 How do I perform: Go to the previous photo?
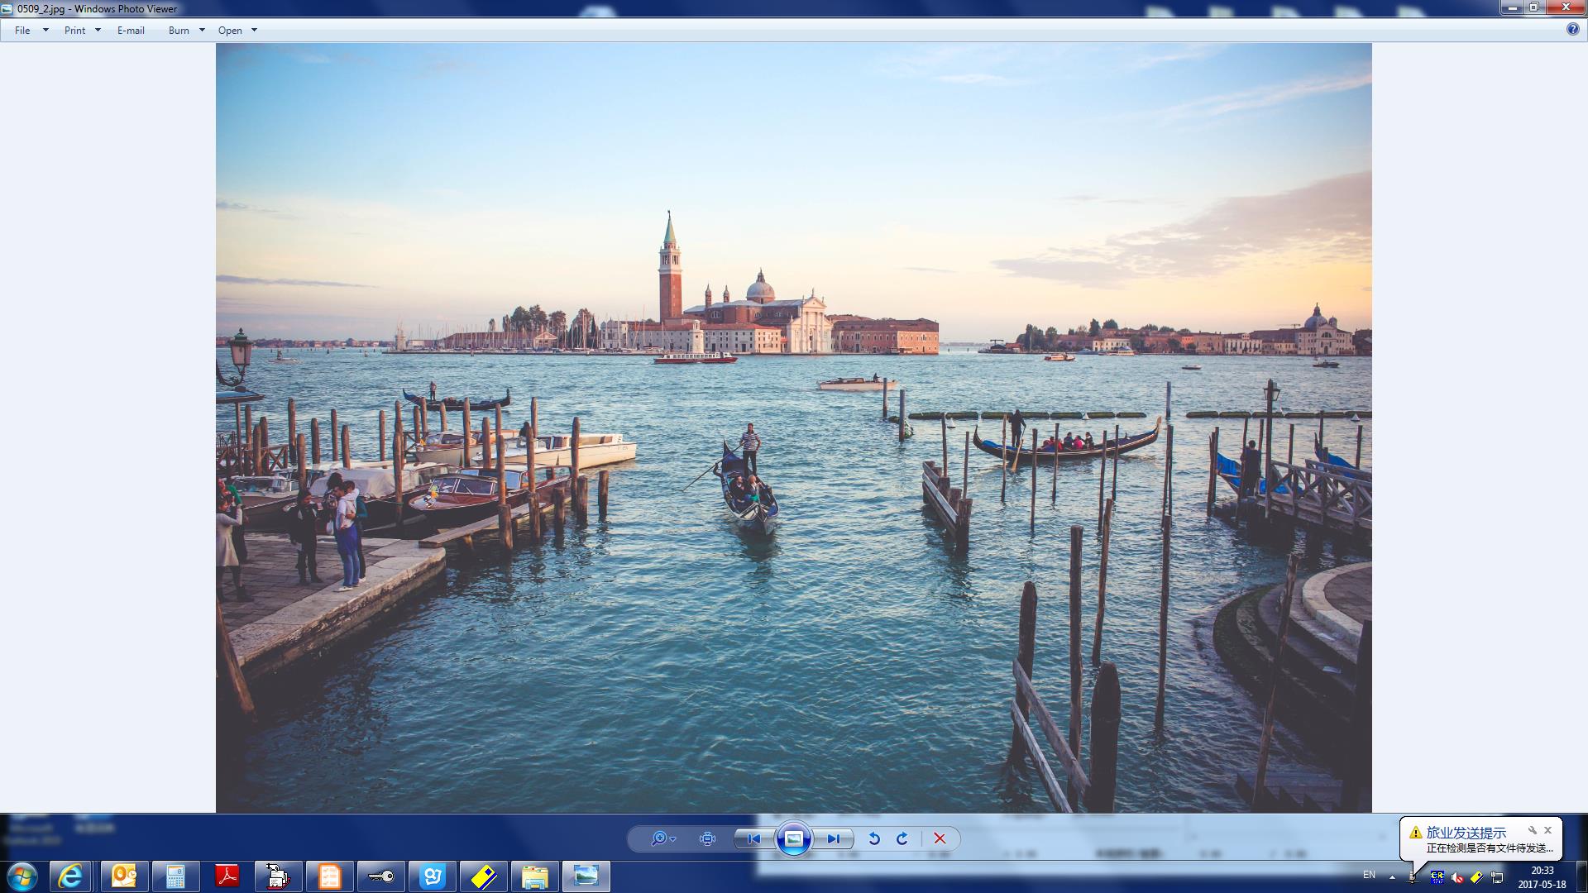click(x=753, y=838)
